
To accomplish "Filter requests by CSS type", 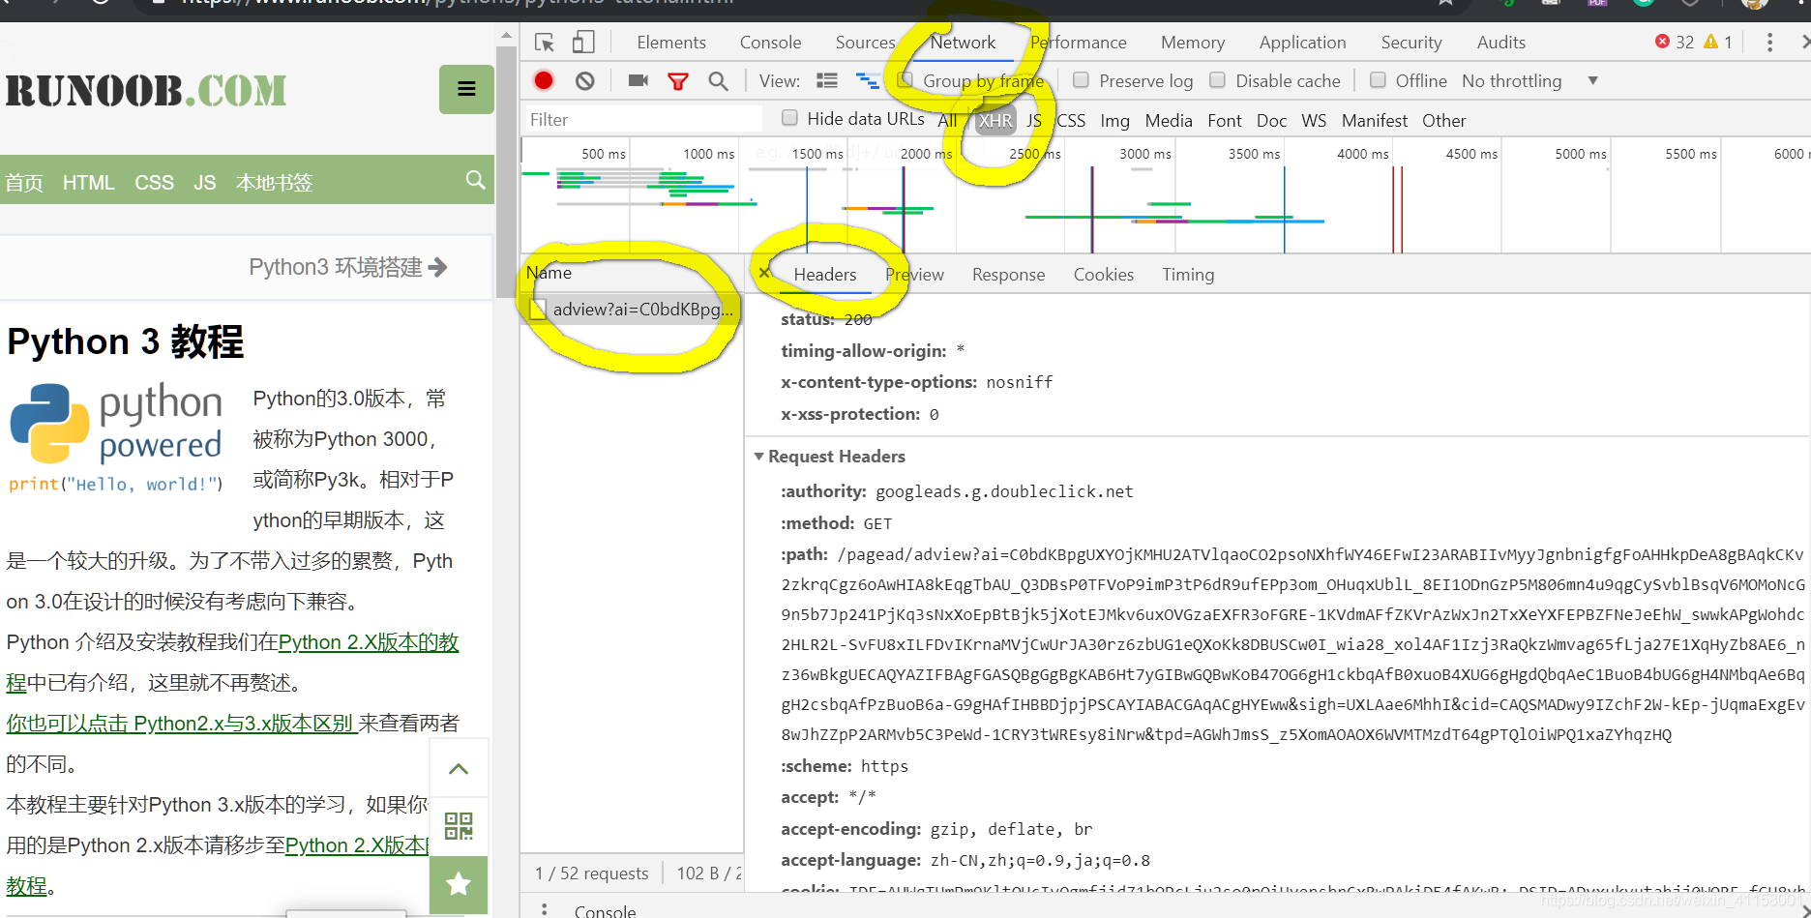I will (1071, 121).
